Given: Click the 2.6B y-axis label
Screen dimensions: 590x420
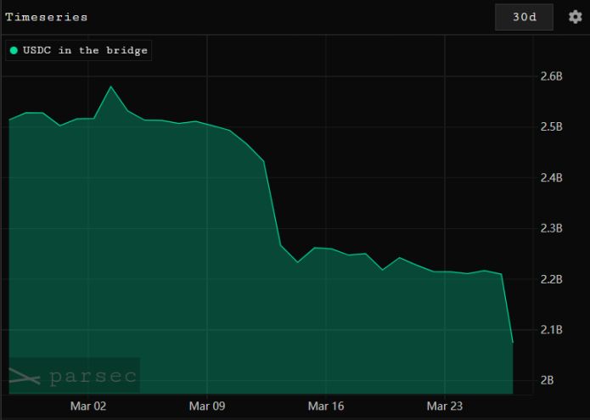Looking at the screenshot, I should coord(551,76).
